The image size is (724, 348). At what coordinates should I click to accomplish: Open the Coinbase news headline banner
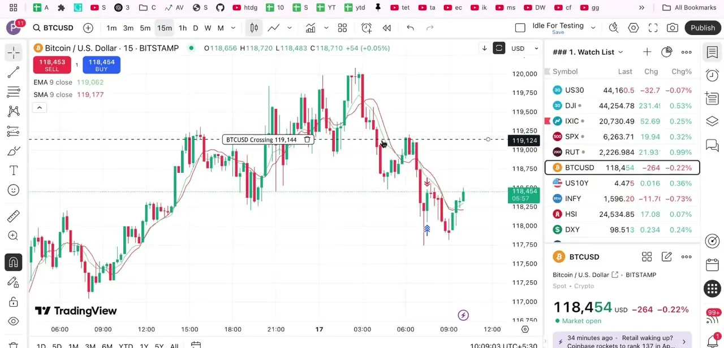(622, 341)
